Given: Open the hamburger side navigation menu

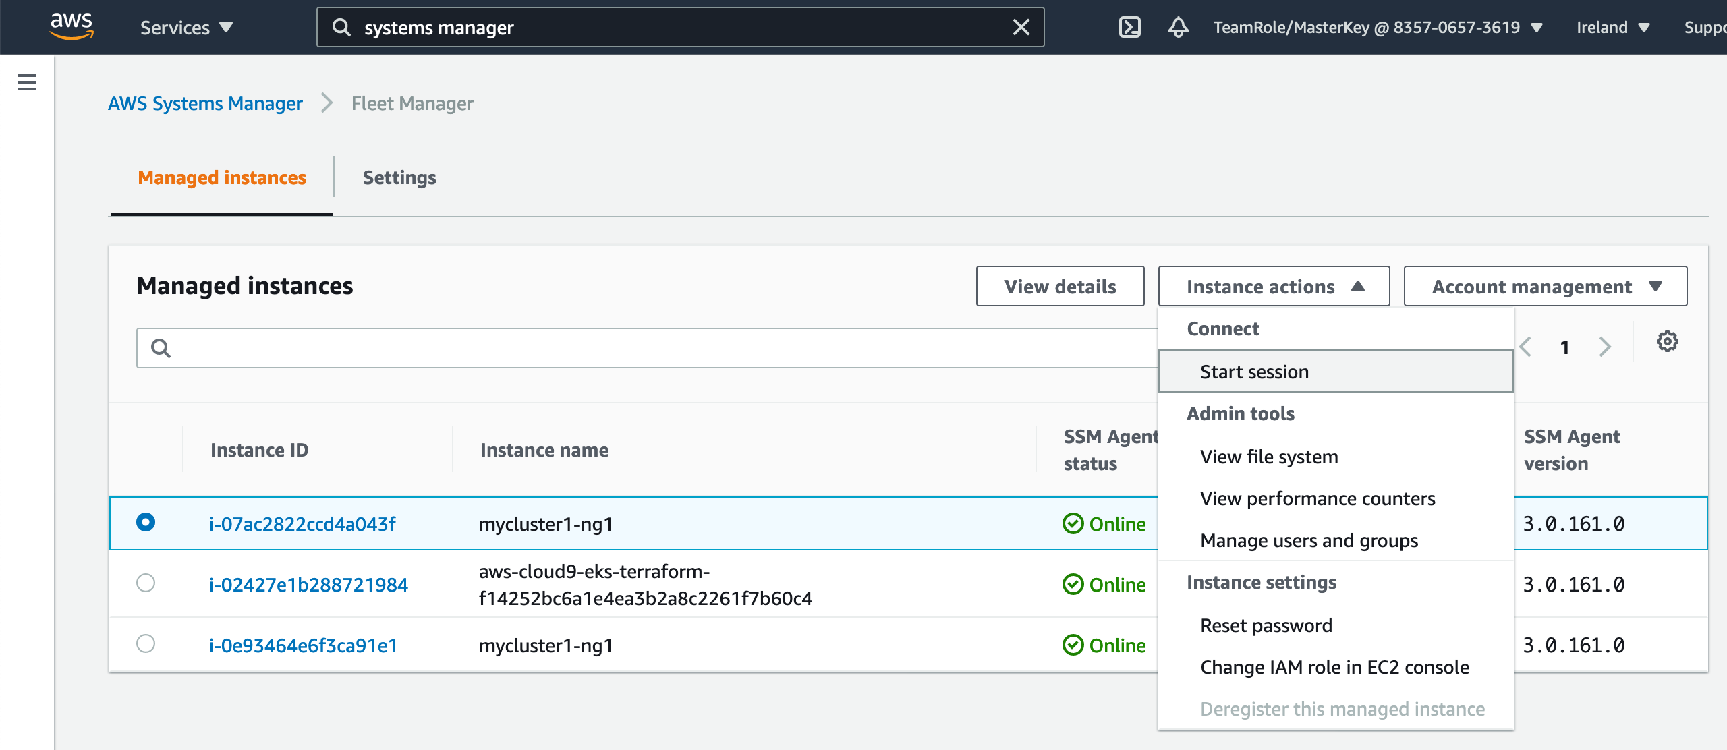Looking at the screenshot, I should pyautogui.click(x=27, y=82).
